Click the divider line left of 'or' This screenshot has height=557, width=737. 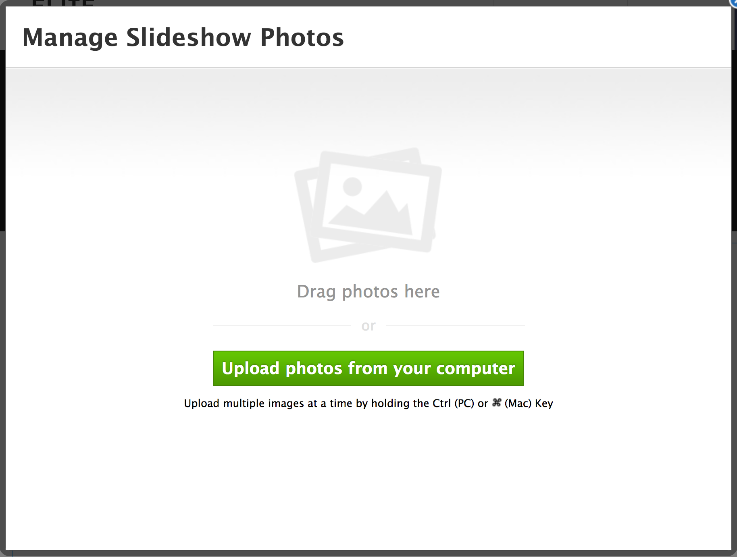282,325
